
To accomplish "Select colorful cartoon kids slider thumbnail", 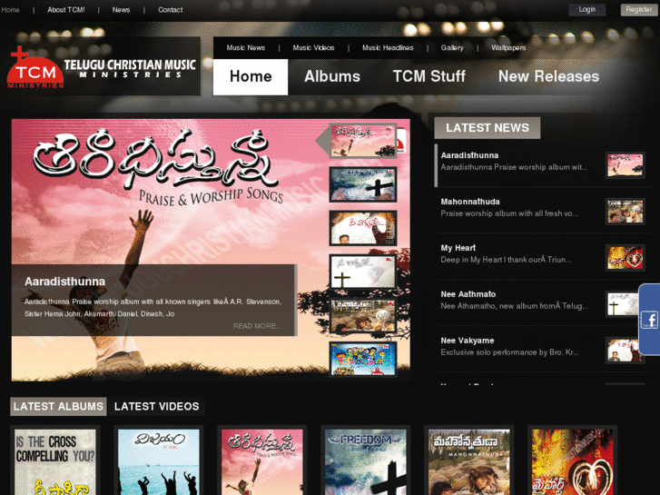I will (363, 360).
